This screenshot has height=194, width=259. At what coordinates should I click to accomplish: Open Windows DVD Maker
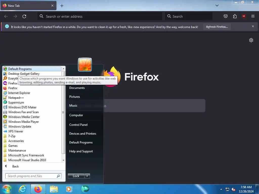[32, 107]
